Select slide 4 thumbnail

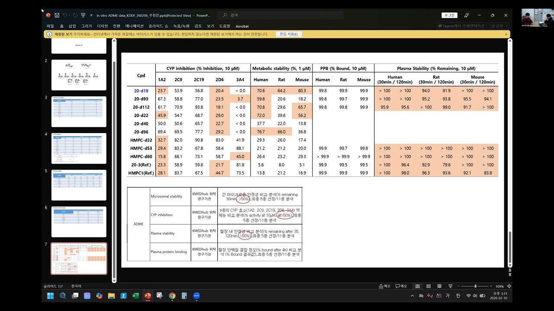tap(79, 148)
